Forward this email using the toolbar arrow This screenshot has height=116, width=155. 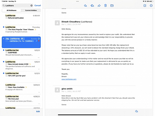click(99, 5)
